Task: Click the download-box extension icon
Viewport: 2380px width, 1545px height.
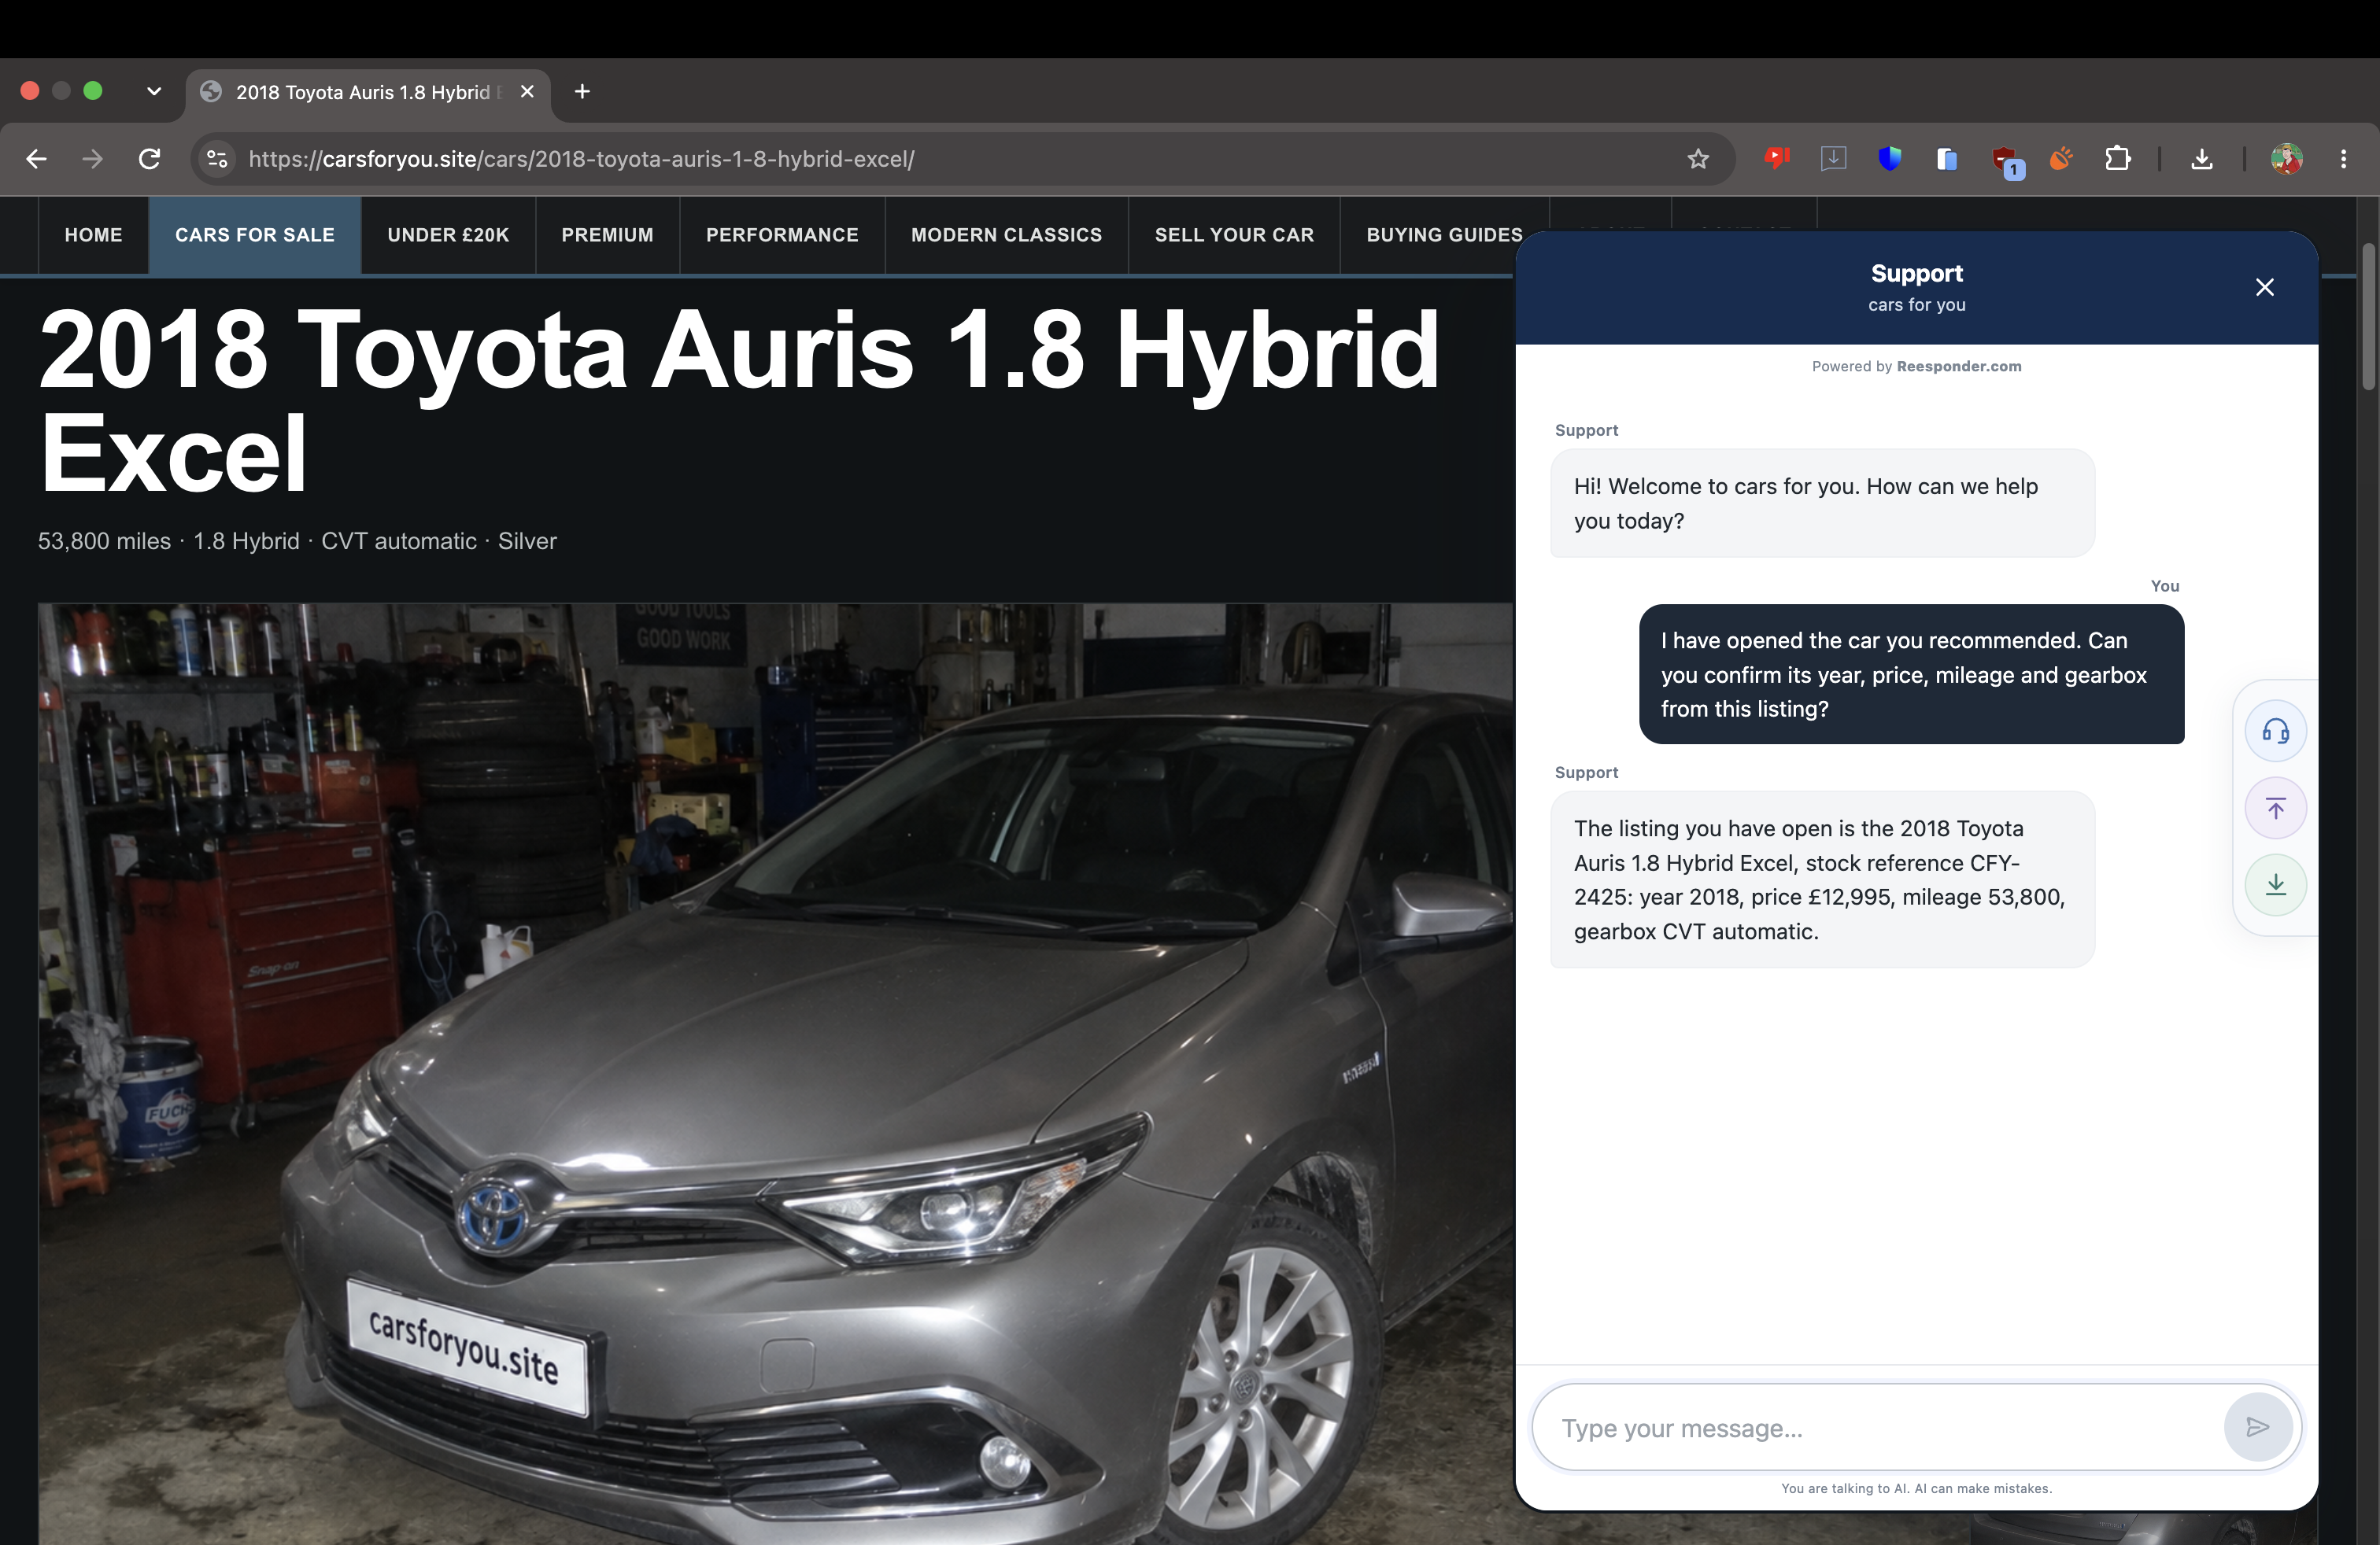Action: [1833, 158]
